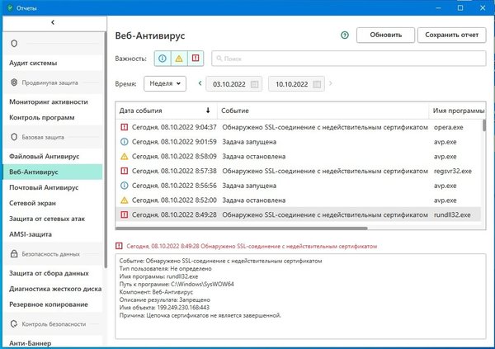This screenshot has width=495, height=349.
Task: Click the Контроль безопасности section icon
Action: [14, 323]
